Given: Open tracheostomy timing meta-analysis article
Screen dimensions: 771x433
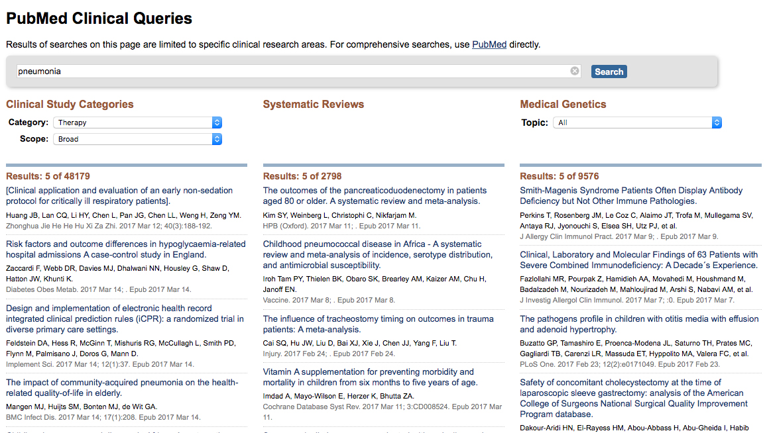Looking at the screenshot, I should pos(378,324).
